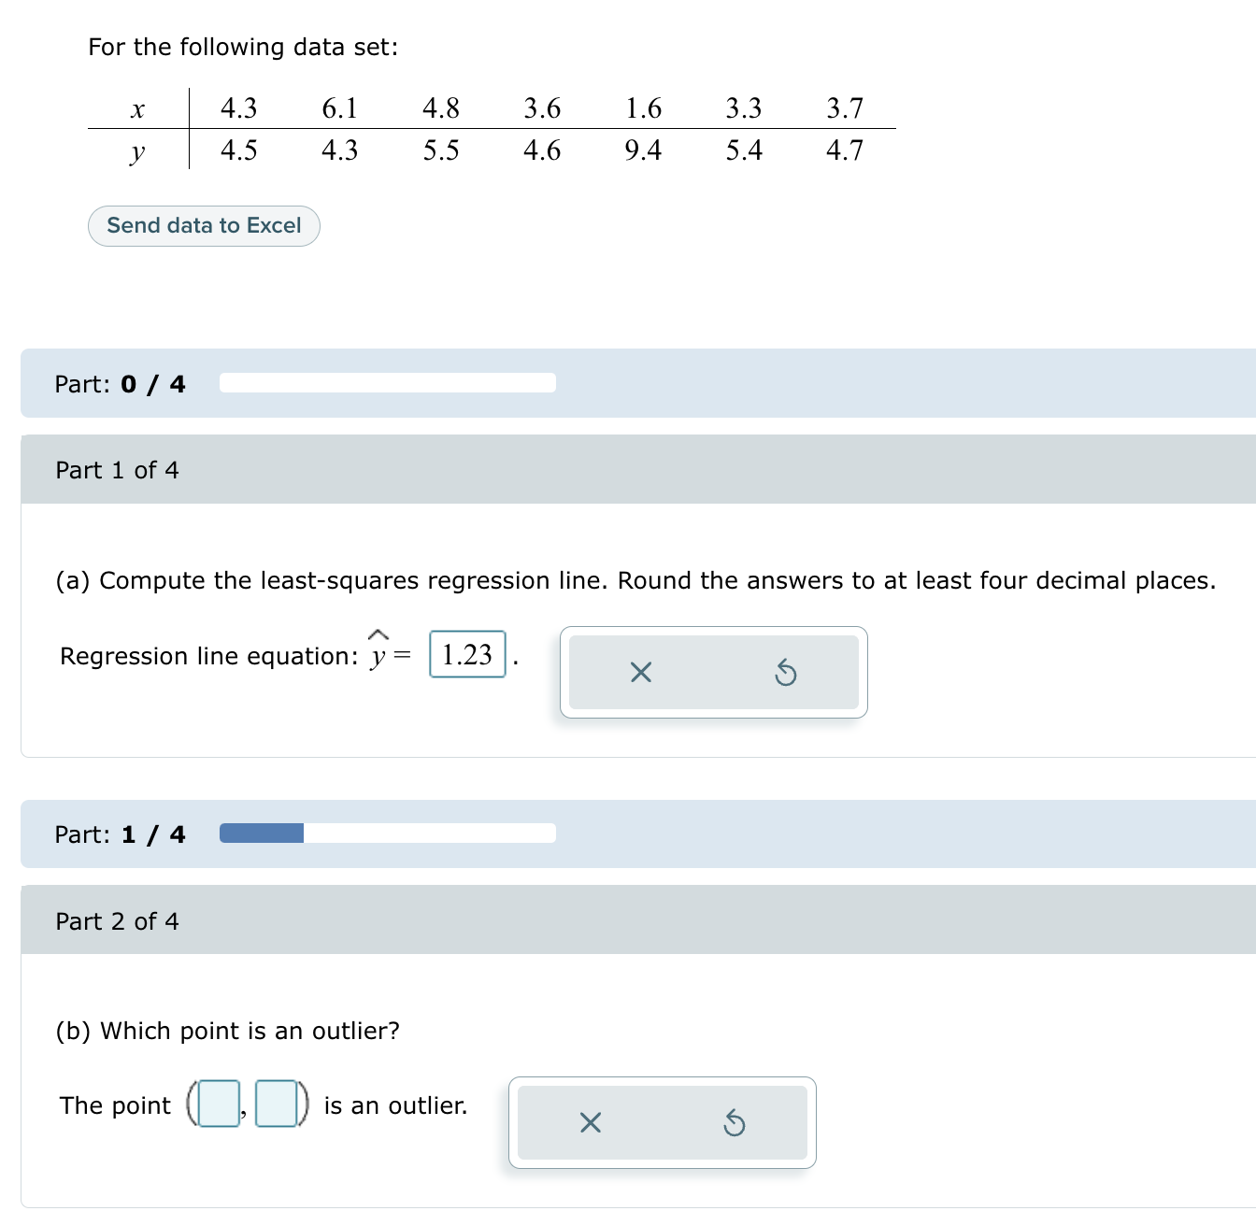Click the X icon in the outlier answer box
Image resolution: width=1256 pixels, height=1211 pixels.
click(x=589, y=1123)
